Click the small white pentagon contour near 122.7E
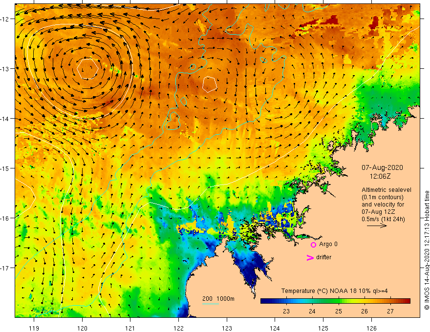Screen dimensions: 430x332 [210, 84]
